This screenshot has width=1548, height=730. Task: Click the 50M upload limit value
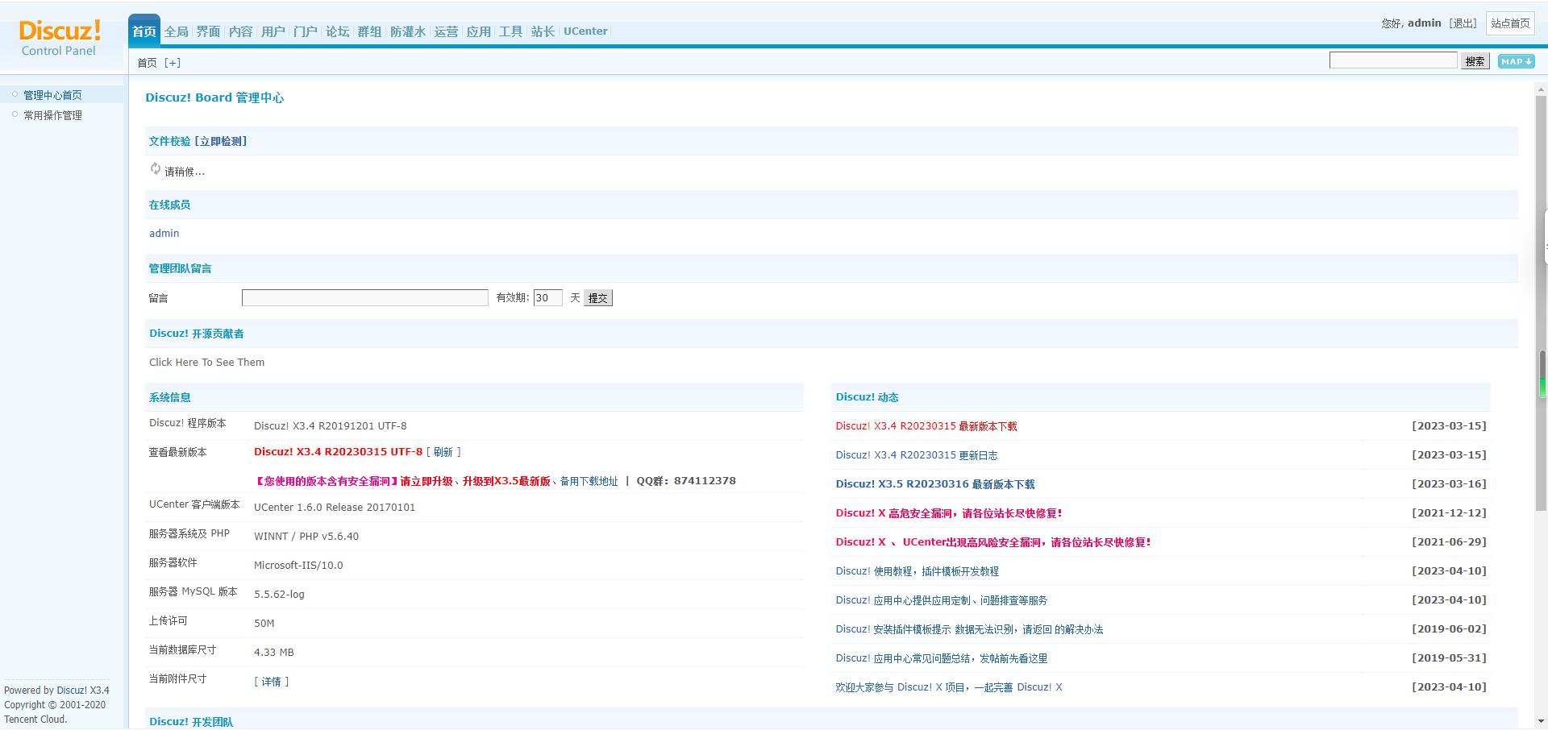pos(264,624)
